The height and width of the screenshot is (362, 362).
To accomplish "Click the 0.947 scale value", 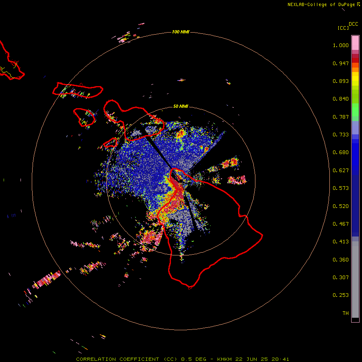I will pos(341,63).
